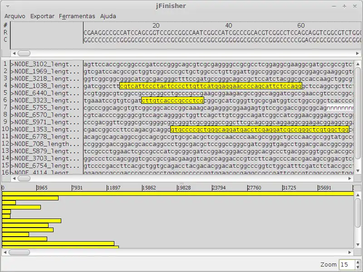The width and height of the screenshot is (363, 272).
Task: Click yellow highlighted sequence in NODE_3323 row
Action: coord(173,100)
